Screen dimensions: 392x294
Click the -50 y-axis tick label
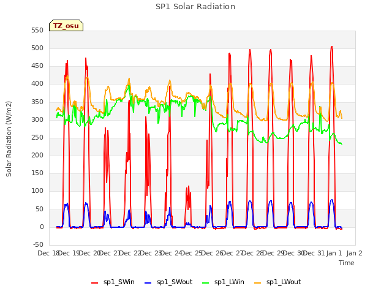tap(38, 244)
